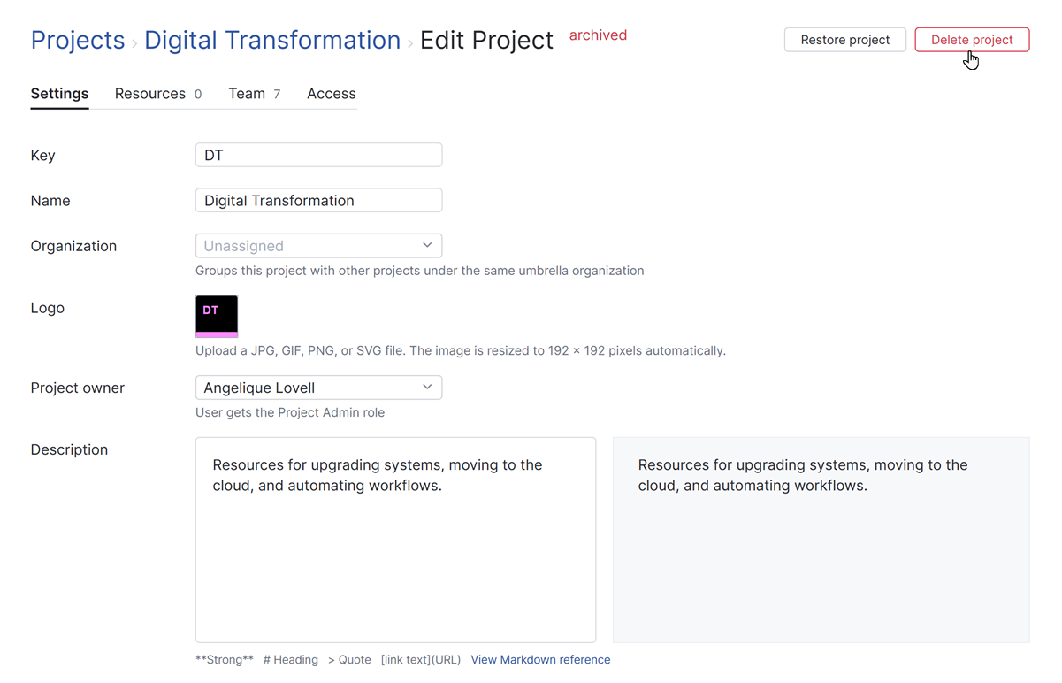Image resolution: width=1062 pixels, height=683 pixels.
Task: Click the DT project logo thumbnail
Action: point(217,317)
